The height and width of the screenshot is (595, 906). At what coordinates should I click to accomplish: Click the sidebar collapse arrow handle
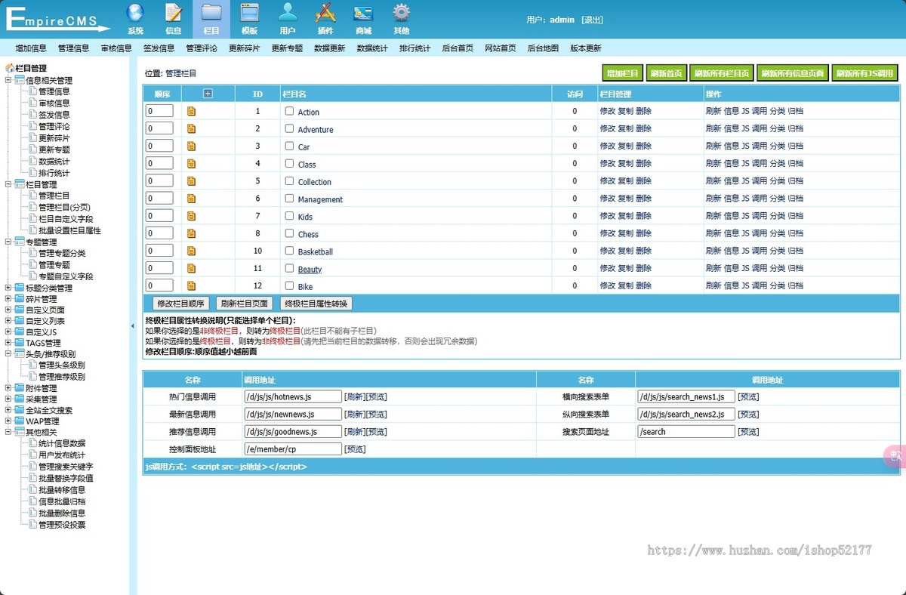click(133, 326)
